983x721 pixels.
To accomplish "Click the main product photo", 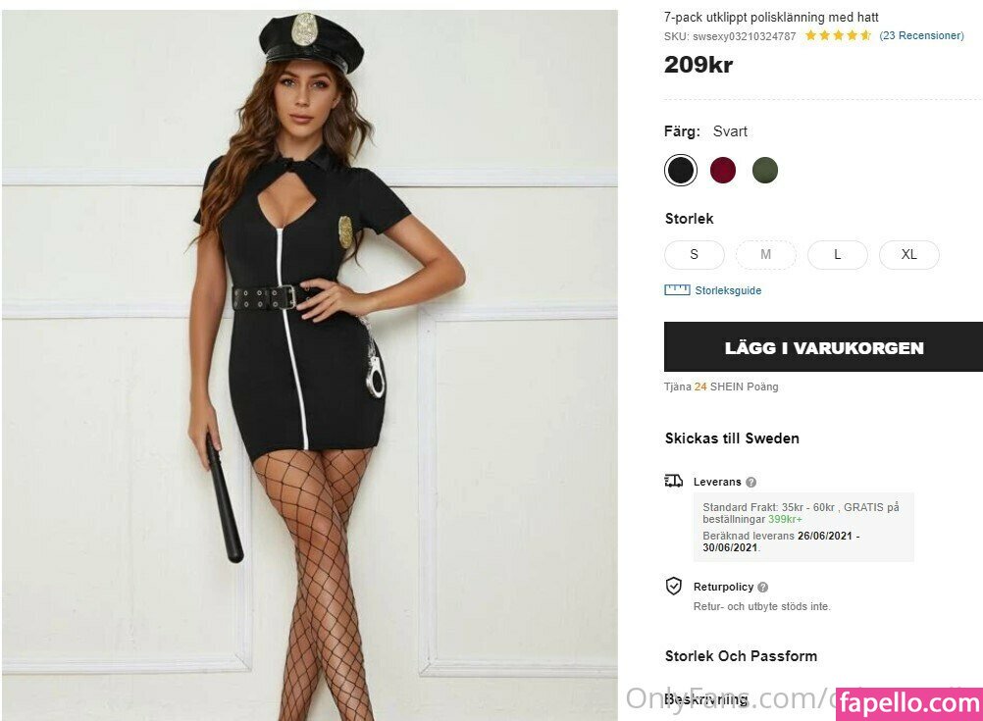I will (x=310, y=363).
